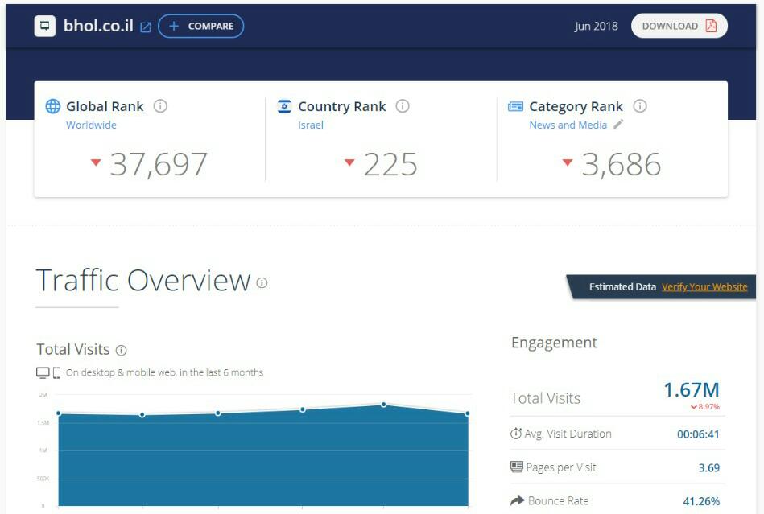
Task: Edit category using the pencil icon
Action: (x=618, y=125)
